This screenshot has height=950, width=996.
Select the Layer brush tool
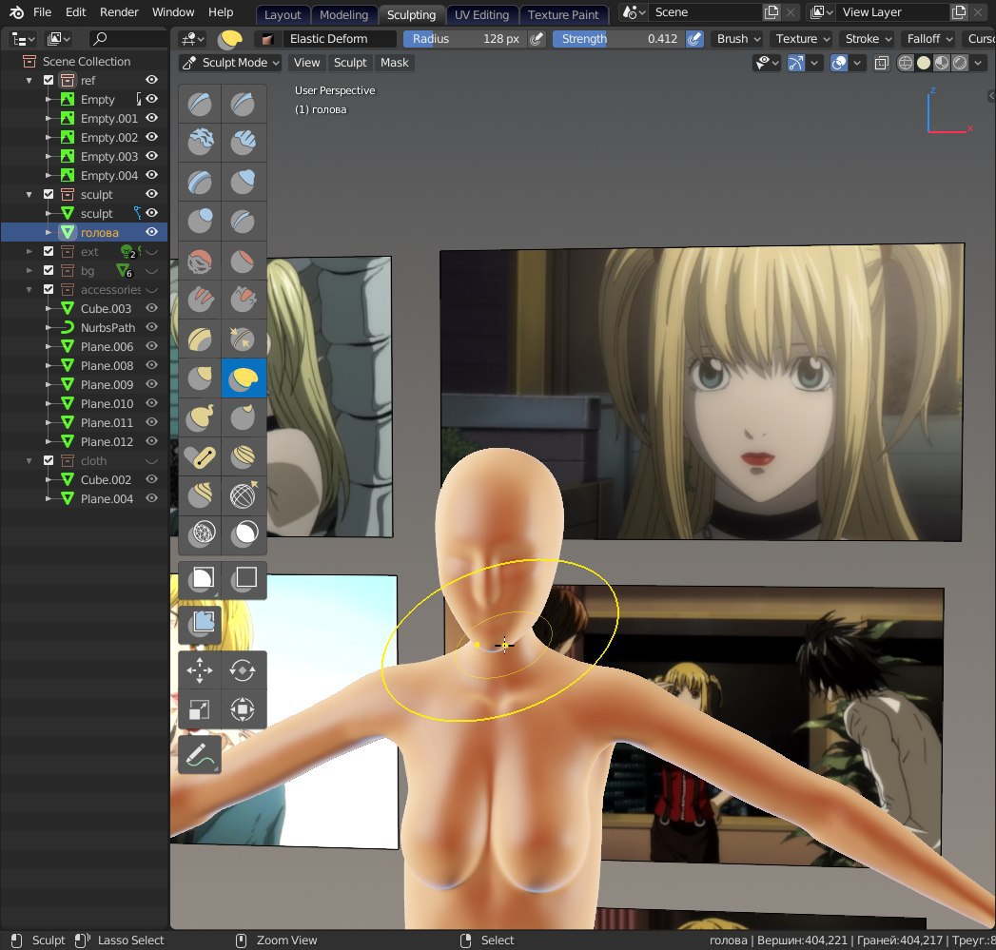200,182
